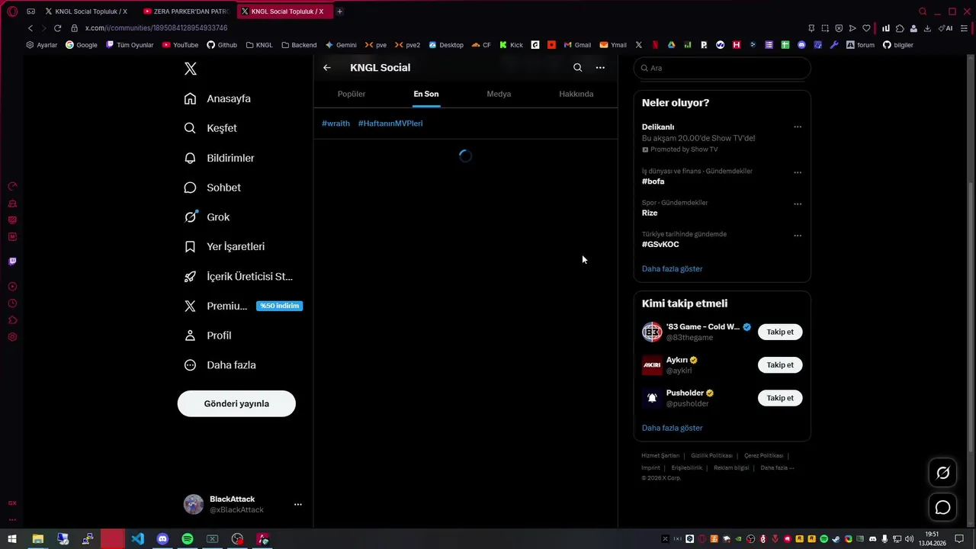
Task: Open Hizmet Şartları link
Action: coord(660,456)
